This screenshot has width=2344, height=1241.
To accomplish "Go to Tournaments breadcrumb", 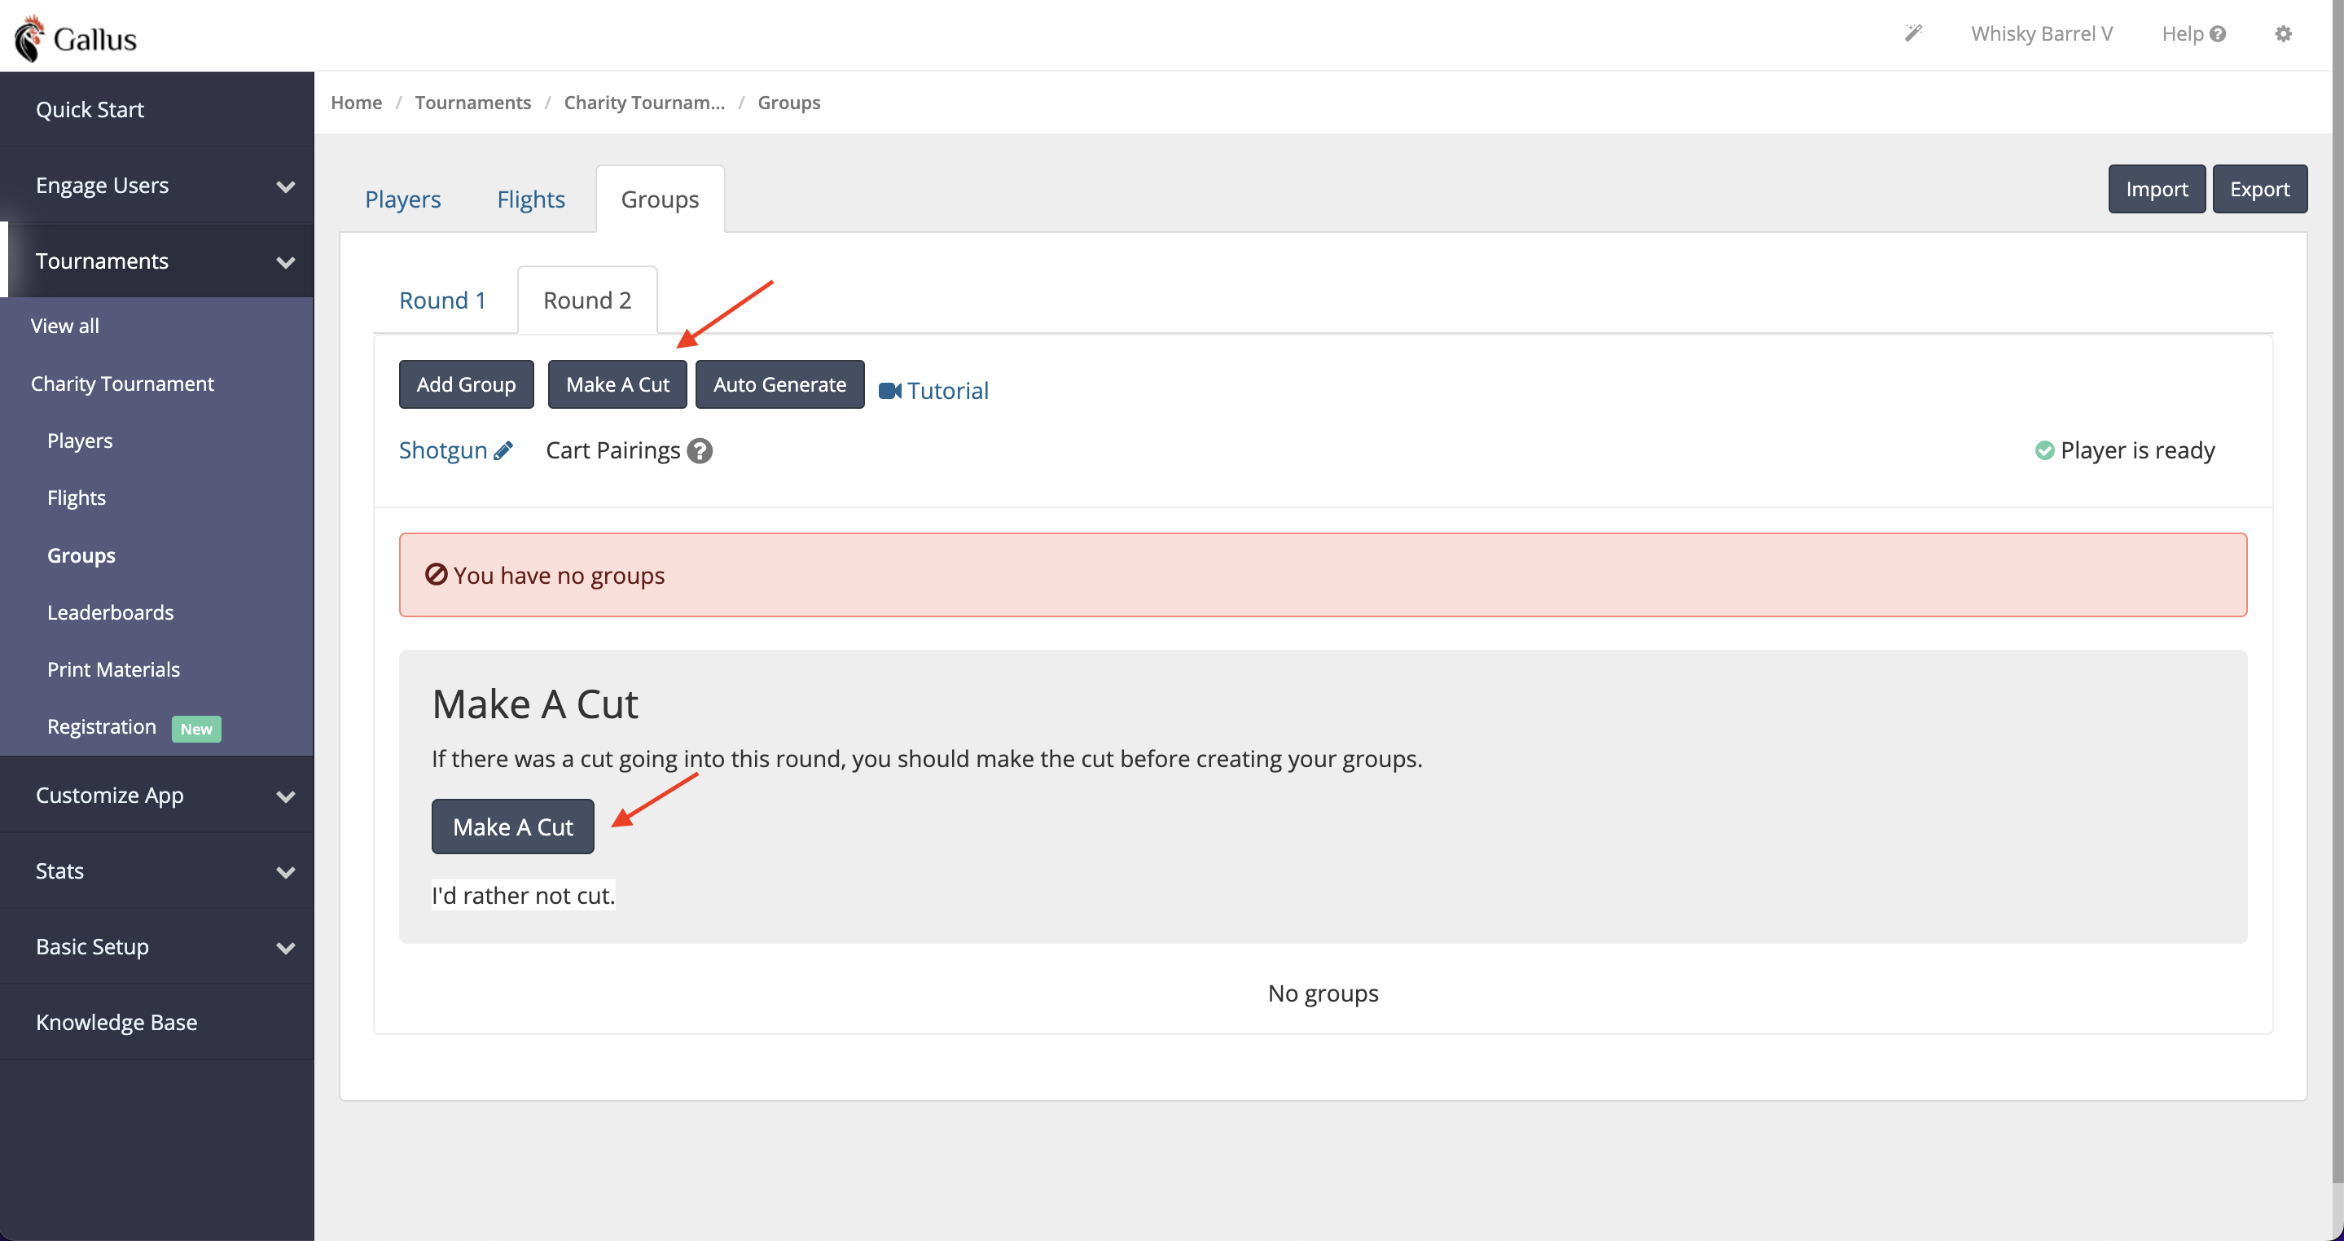I will pyautogui.click(x=472, y=102).
